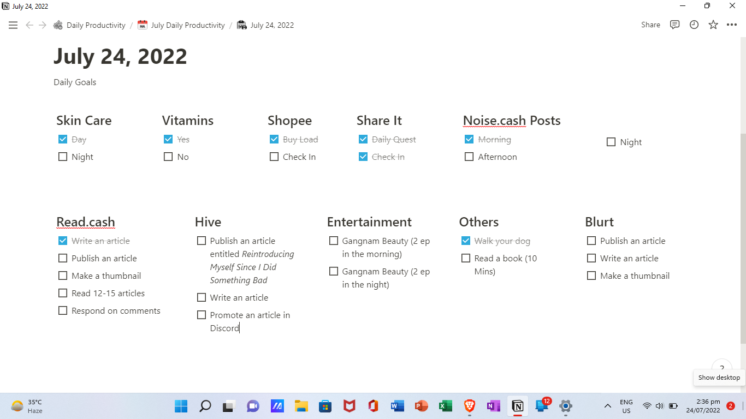Click the Others heading
The height and width of the screenshot is (419, 746).
tap(479, 222)
